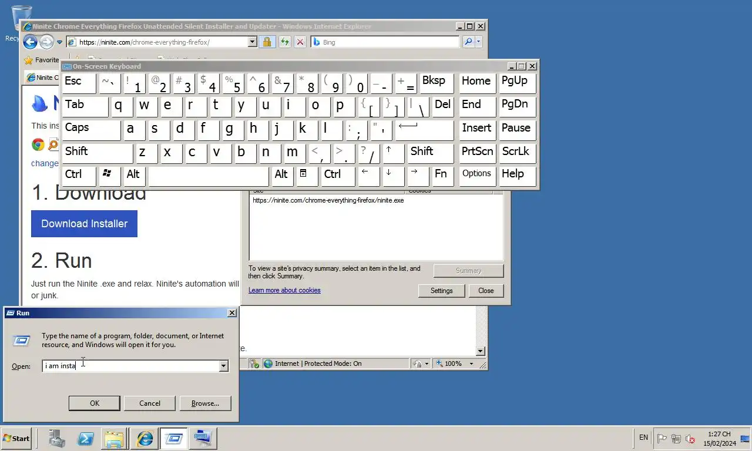The image size is (752, 451).
Task: Click the On-Screen Keyboard taskbar button
Action: click(203, 438)
